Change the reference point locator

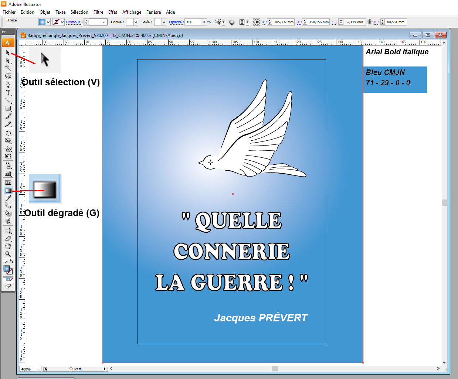tap(257, 22)
